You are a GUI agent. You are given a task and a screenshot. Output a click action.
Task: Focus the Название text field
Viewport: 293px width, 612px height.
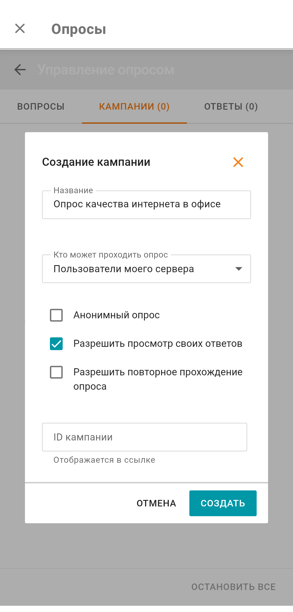[146, 204]
